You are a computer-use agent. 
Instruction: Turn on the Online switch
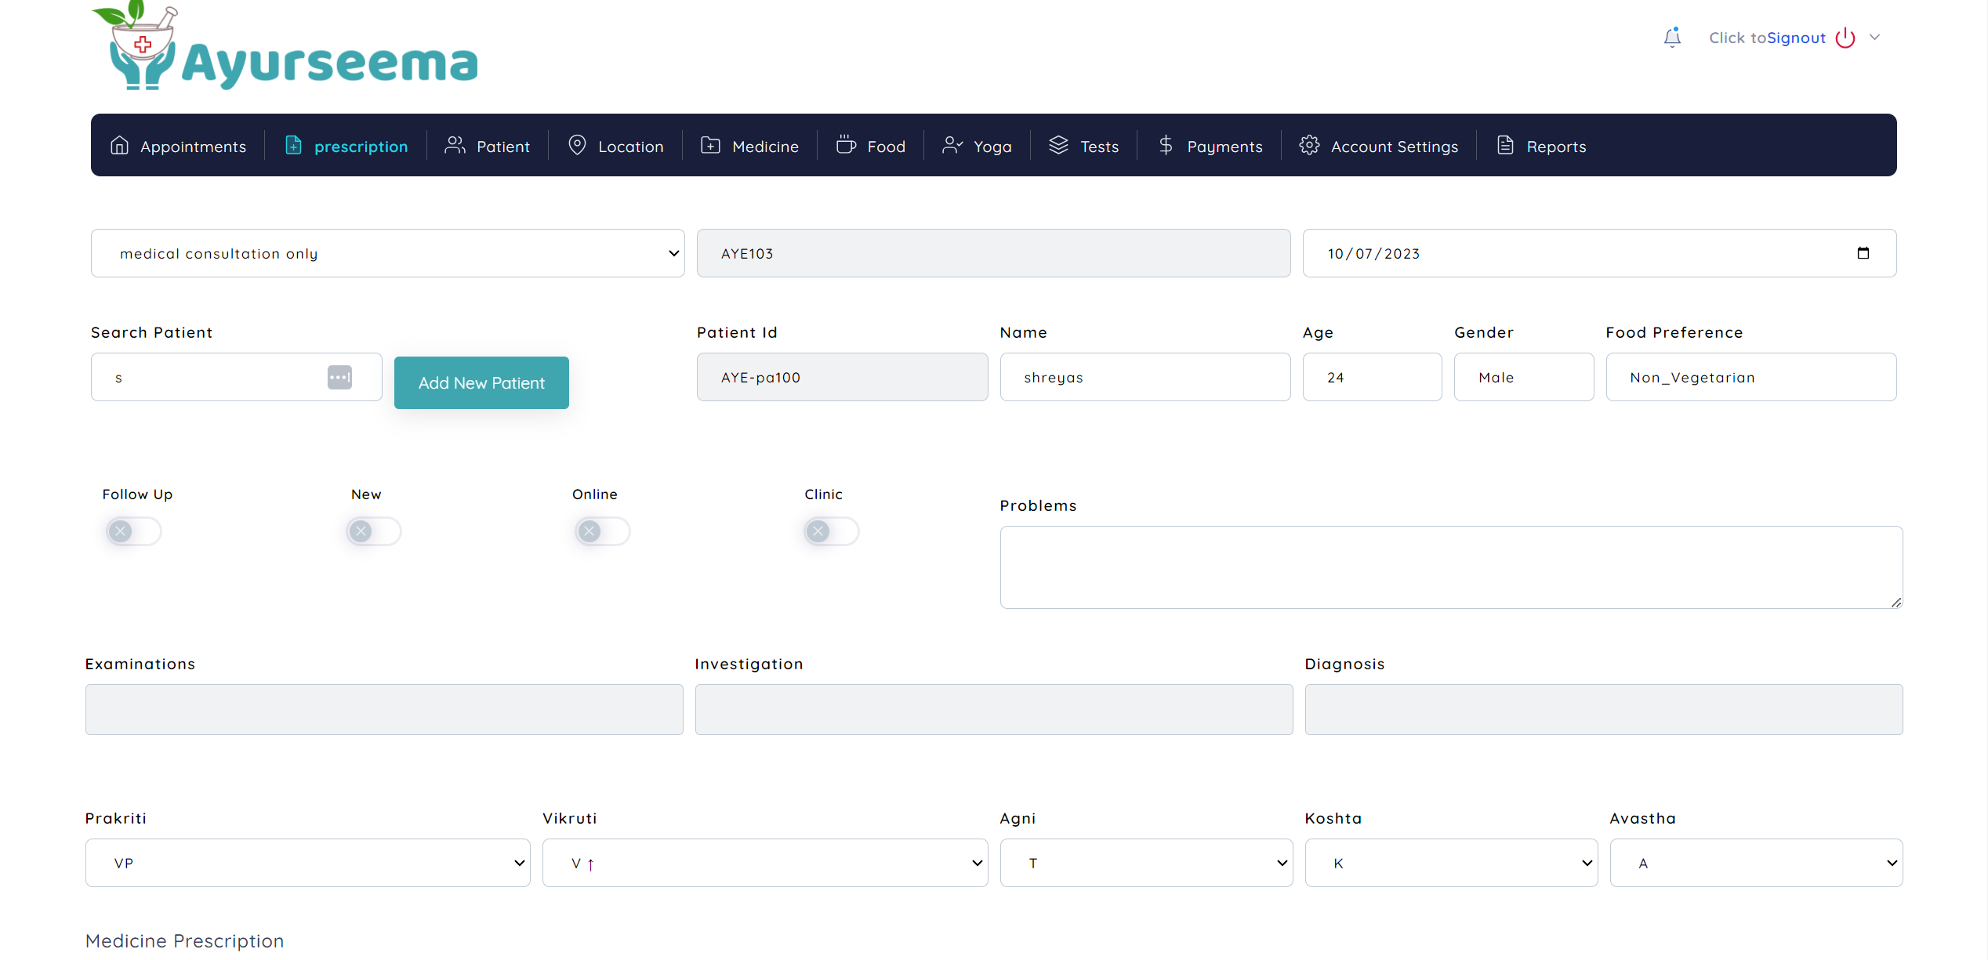(x=602, y=531)
